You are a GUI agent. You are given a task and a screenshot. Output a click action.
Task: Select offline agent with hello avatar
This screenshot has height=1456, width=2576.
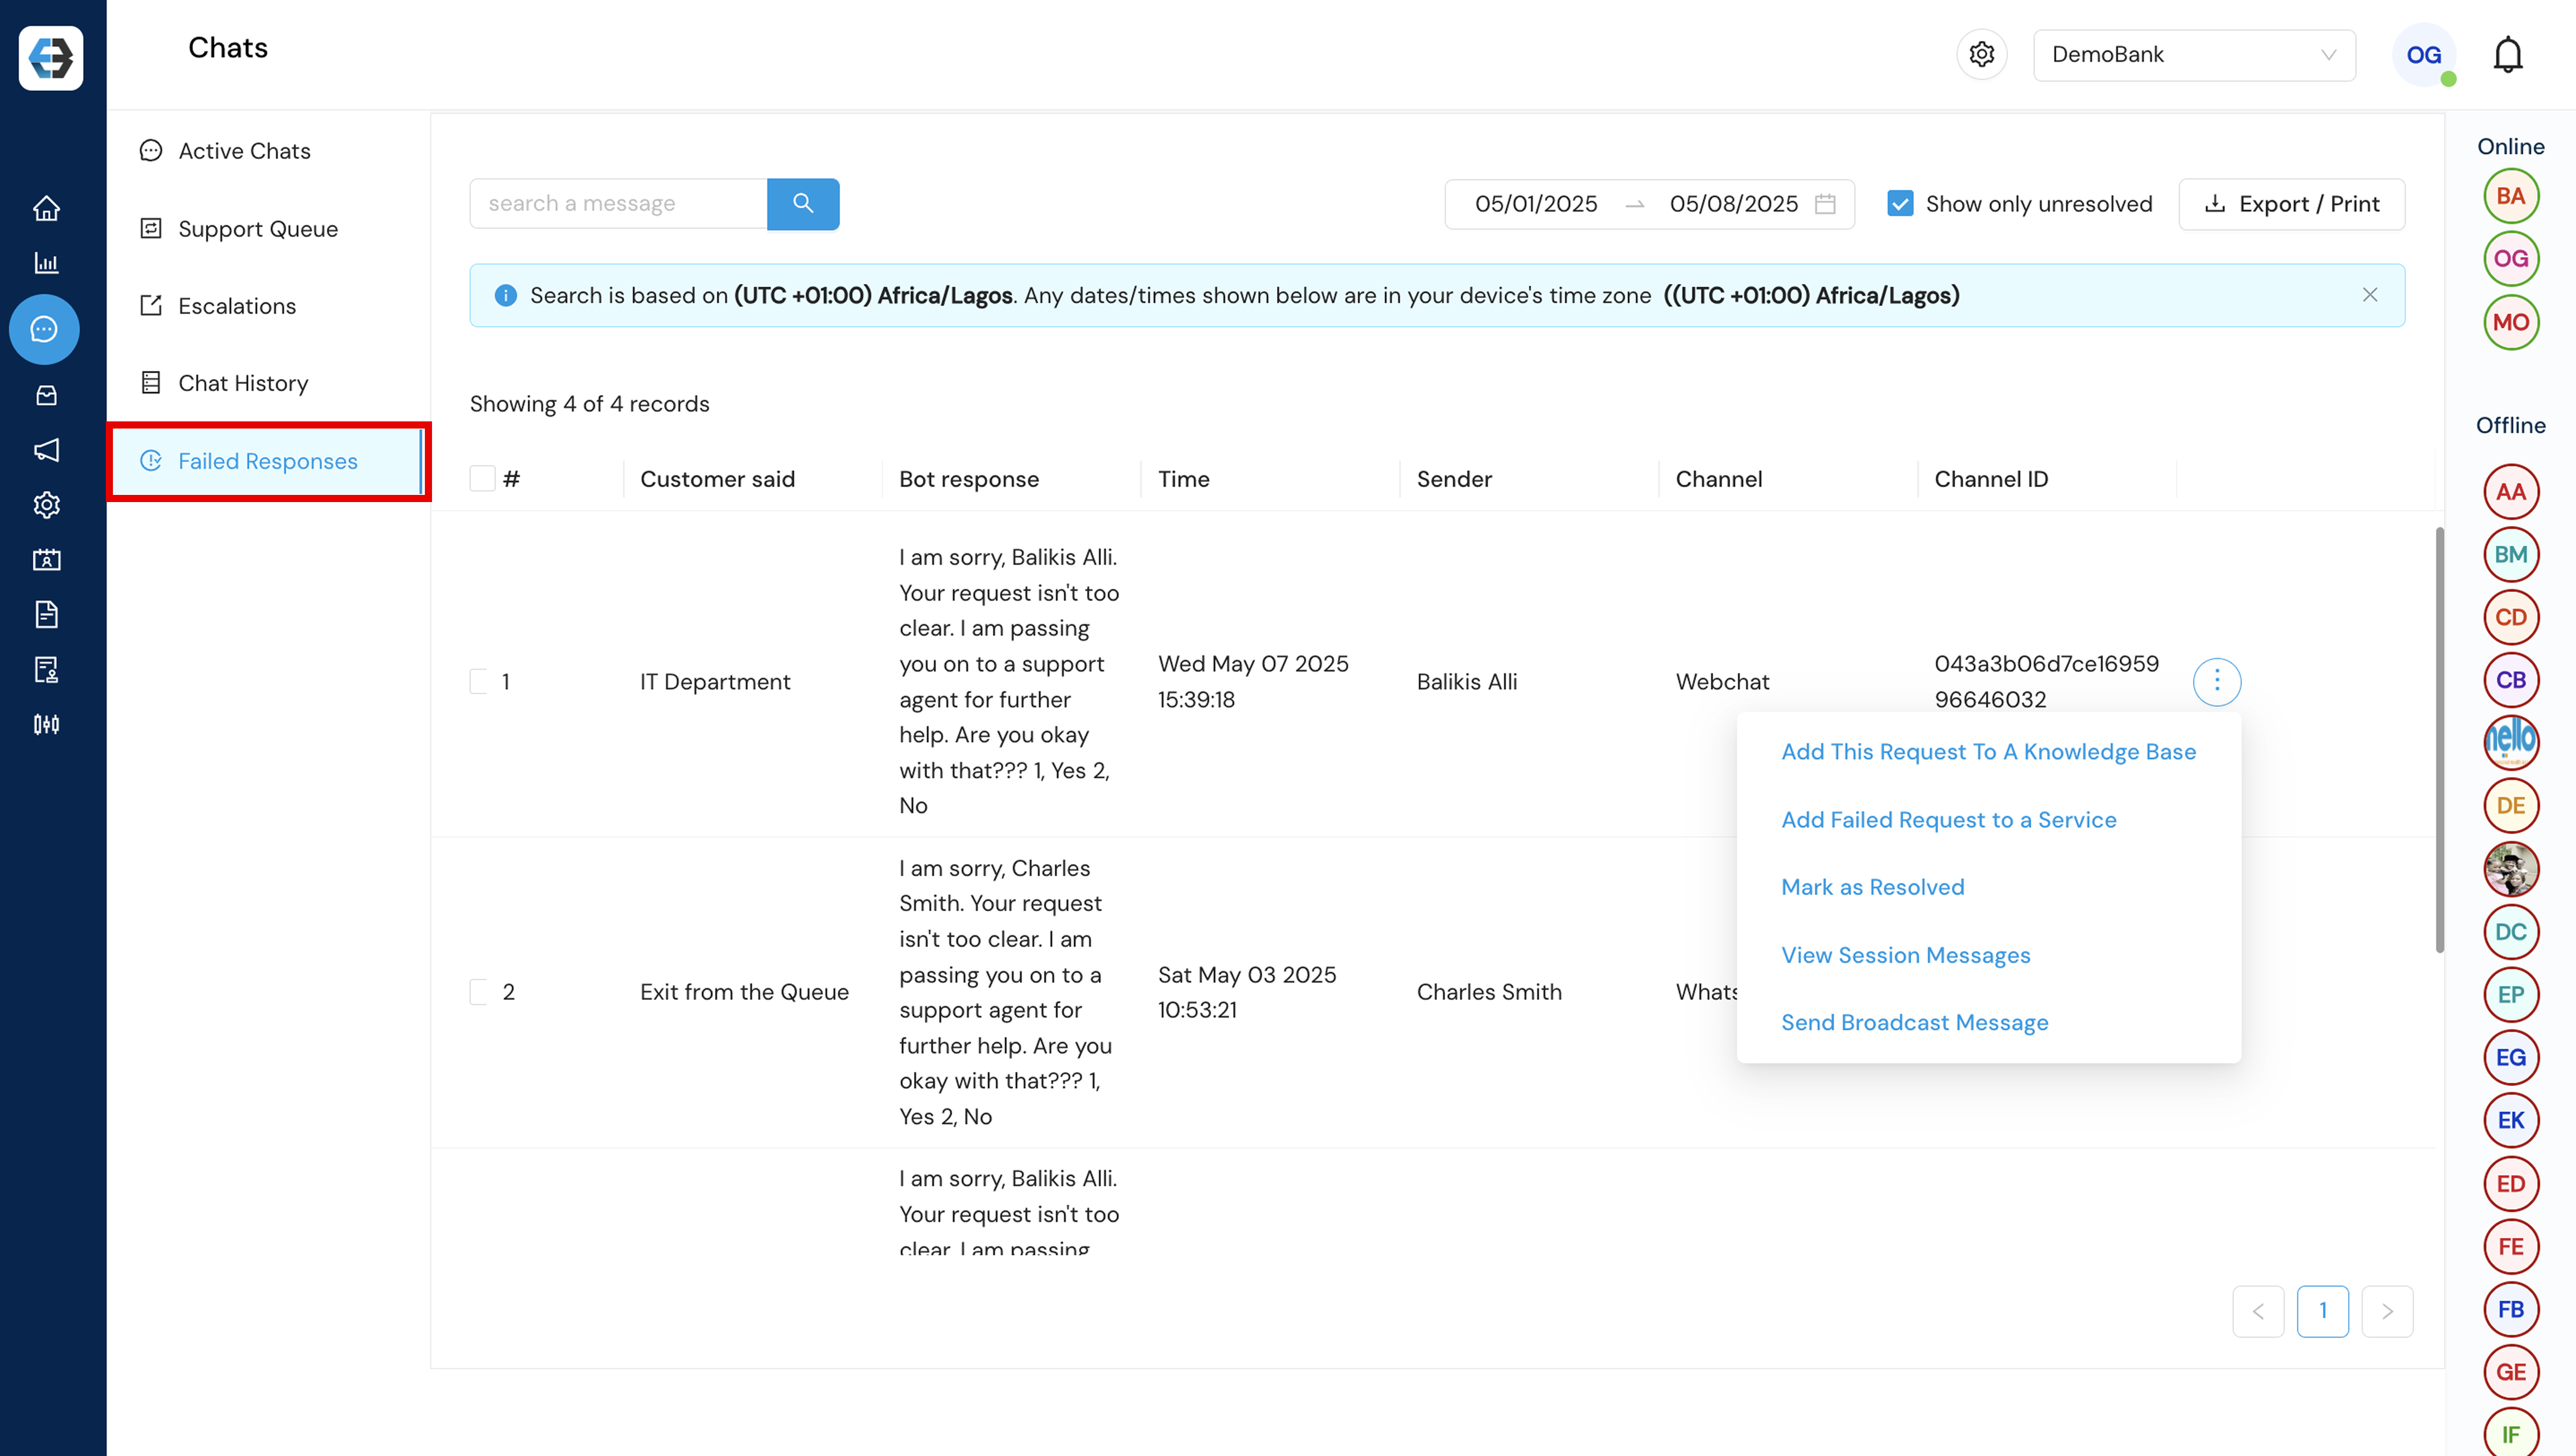coord(2510,742)
